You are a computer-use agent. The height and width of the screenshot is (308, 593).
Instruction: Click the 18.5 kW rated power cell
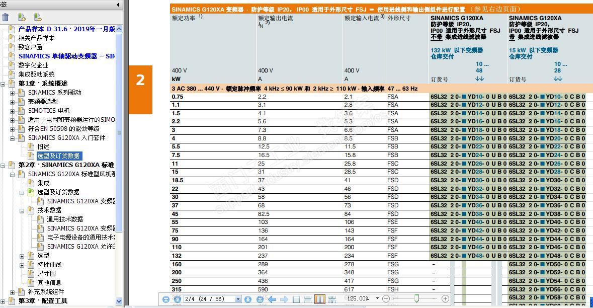(178, 181)
